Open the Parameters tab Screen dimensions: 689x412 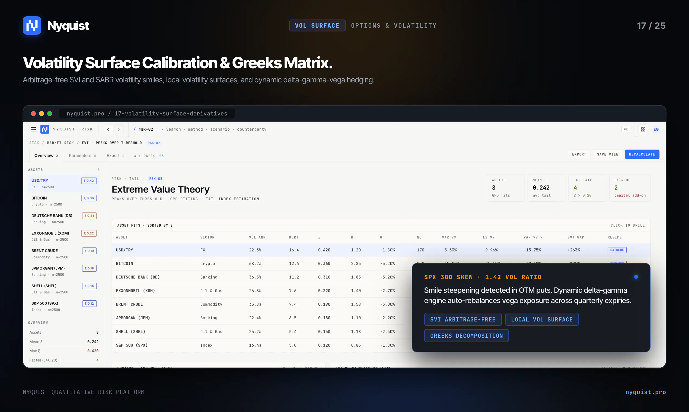point(82,156)
